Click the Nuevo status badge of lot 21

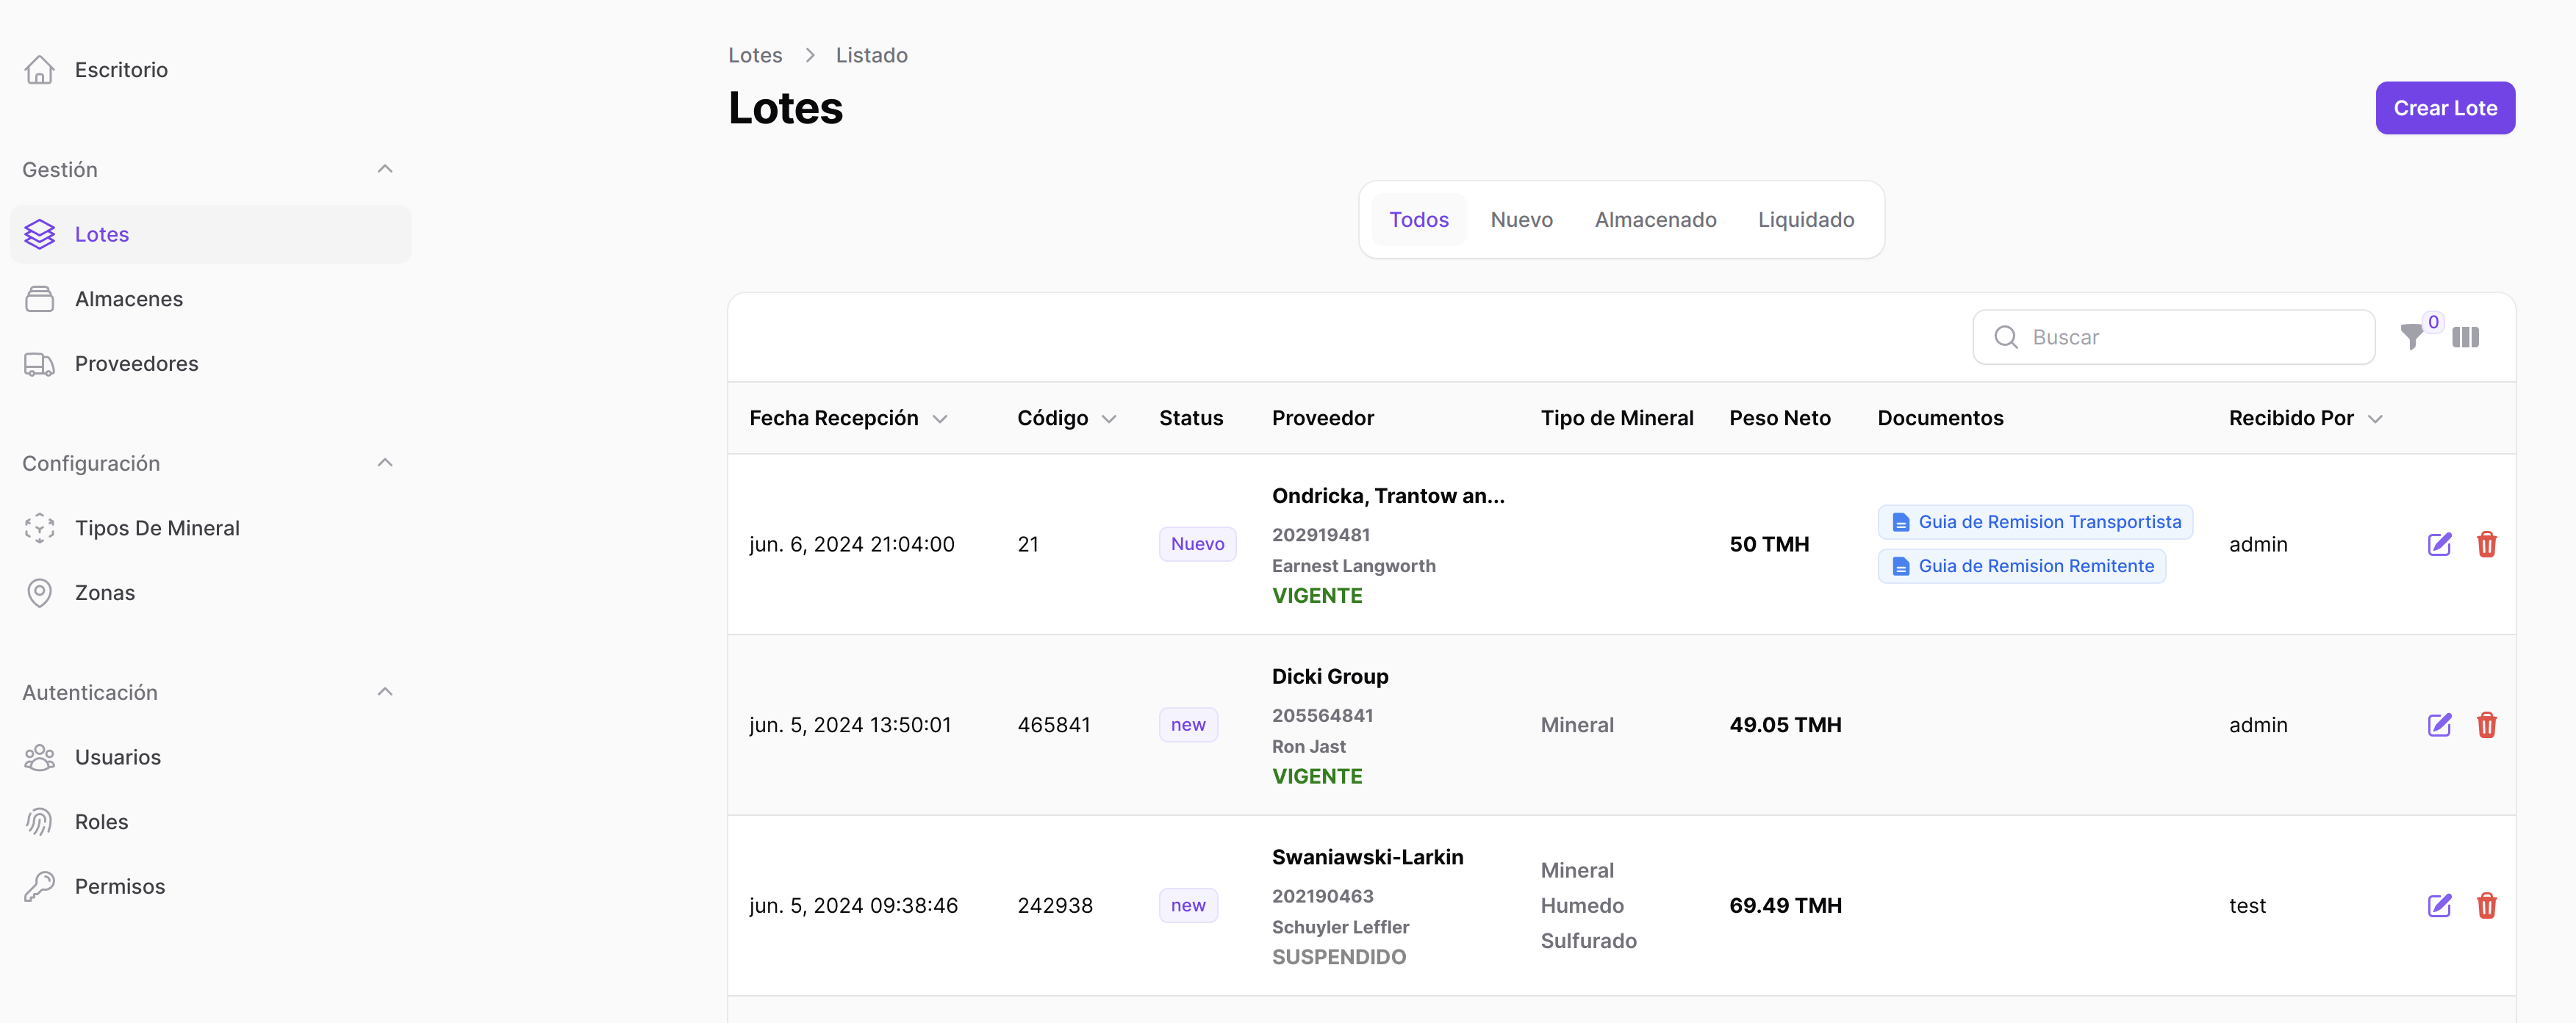1197,544
